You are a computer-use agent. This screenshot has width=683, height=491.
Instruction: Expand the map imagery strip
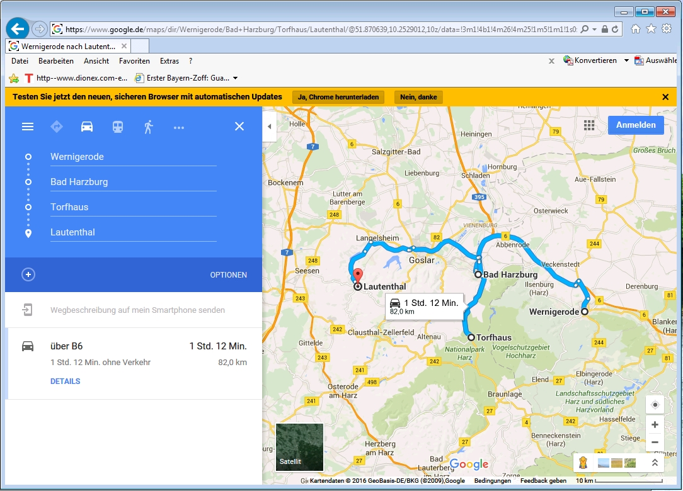654,463
